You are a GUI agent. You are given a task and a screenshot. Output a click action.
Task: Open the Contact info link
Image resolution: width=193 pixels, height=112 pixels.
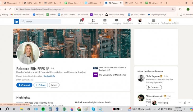click(x=49, y=76)
